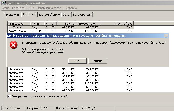
Task: Switch to the Приложения tab
Action: tap(12, 15)
